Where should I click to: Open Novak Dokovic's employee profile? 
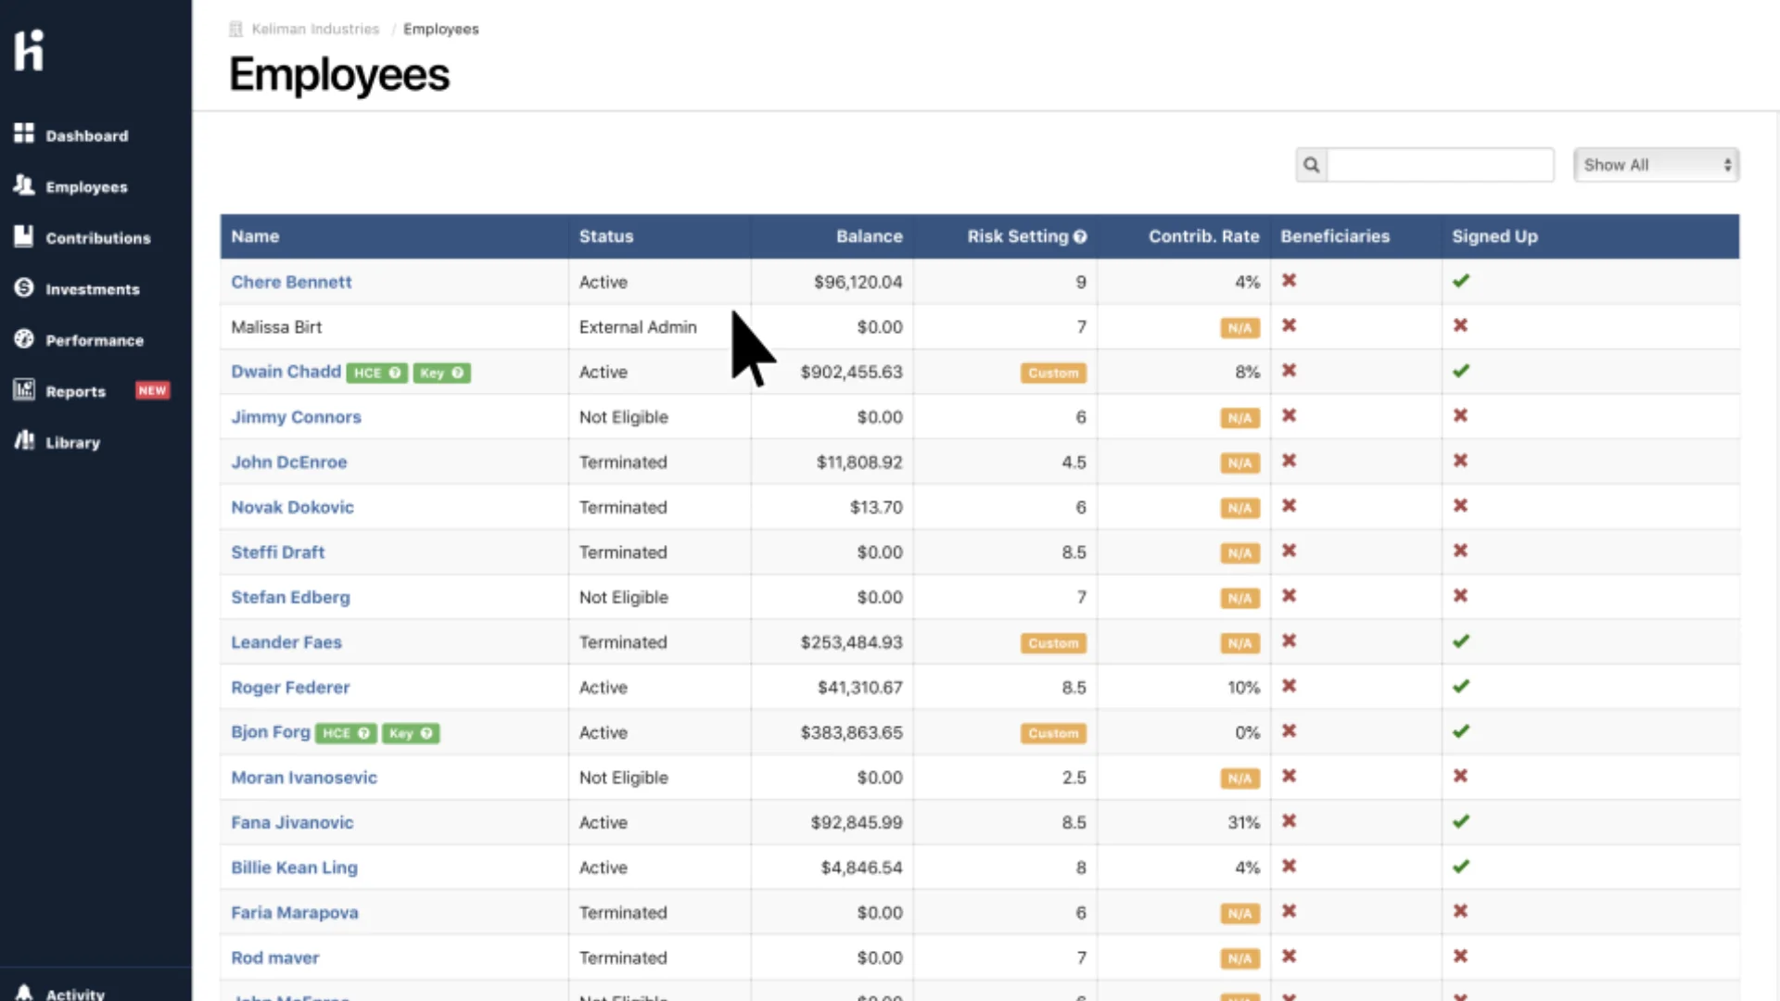292,507
